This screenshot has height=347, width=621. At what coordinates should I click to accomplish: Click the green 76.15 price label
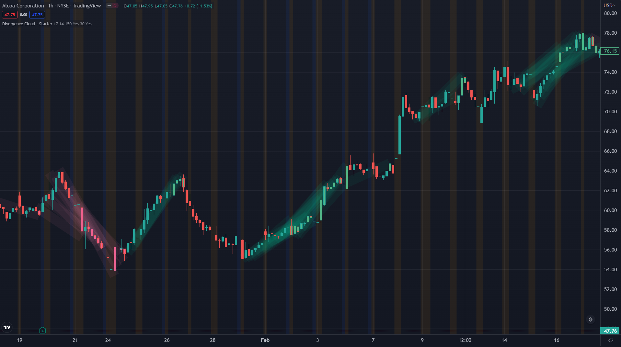click(x=609, y=51)
